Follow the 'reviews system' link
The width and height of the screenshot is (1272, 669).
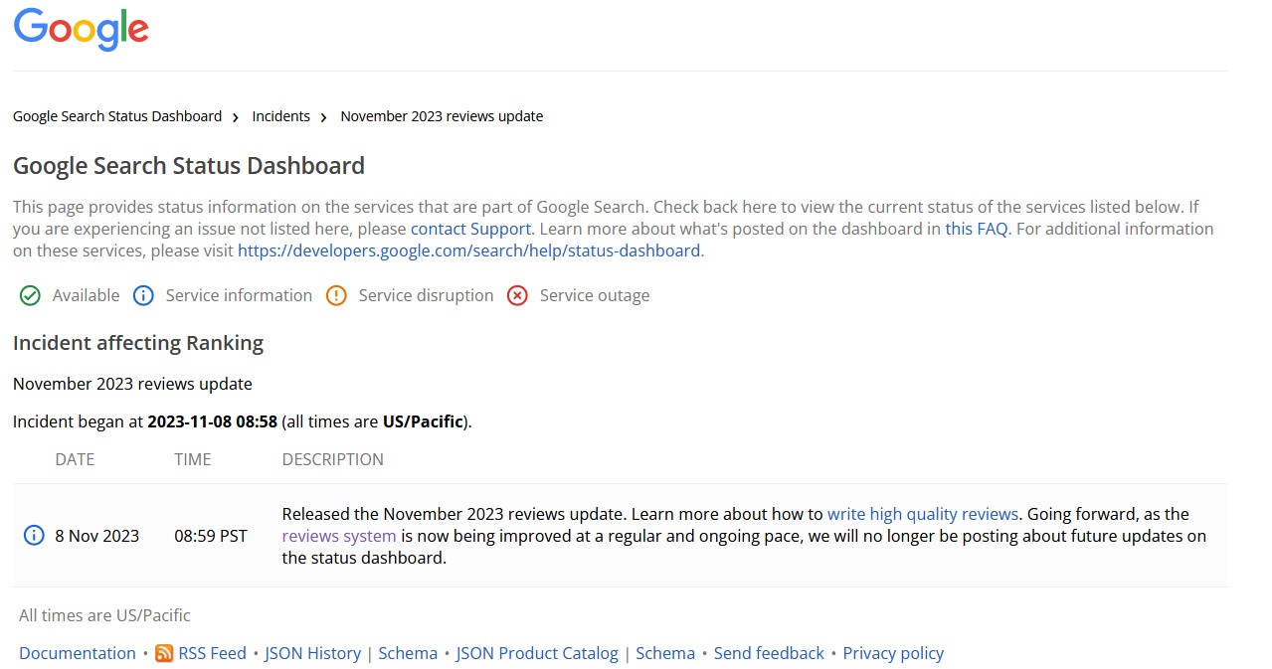click(x=339, y=536)
